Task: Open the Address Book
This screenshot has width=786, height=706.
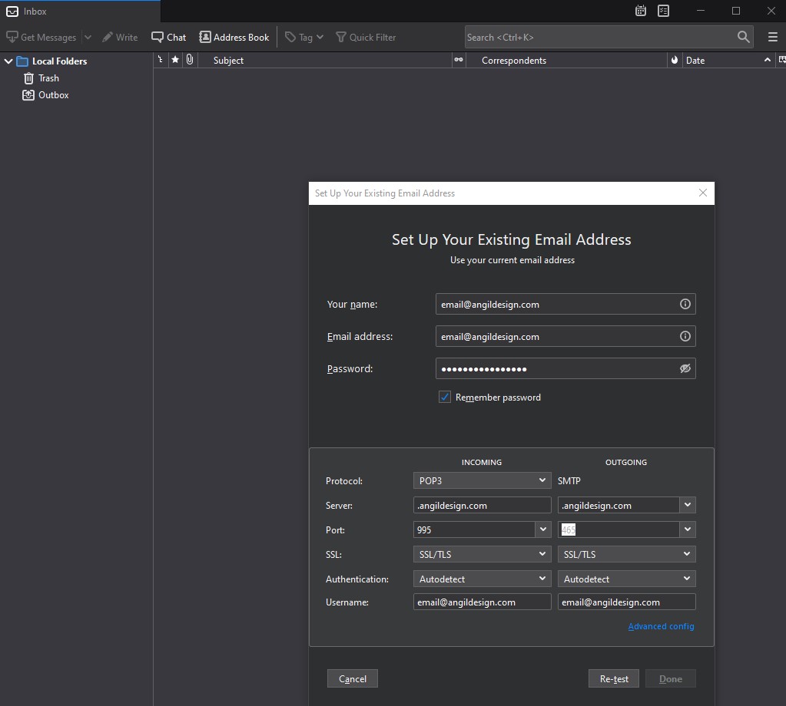Action: tap(234, 37)
